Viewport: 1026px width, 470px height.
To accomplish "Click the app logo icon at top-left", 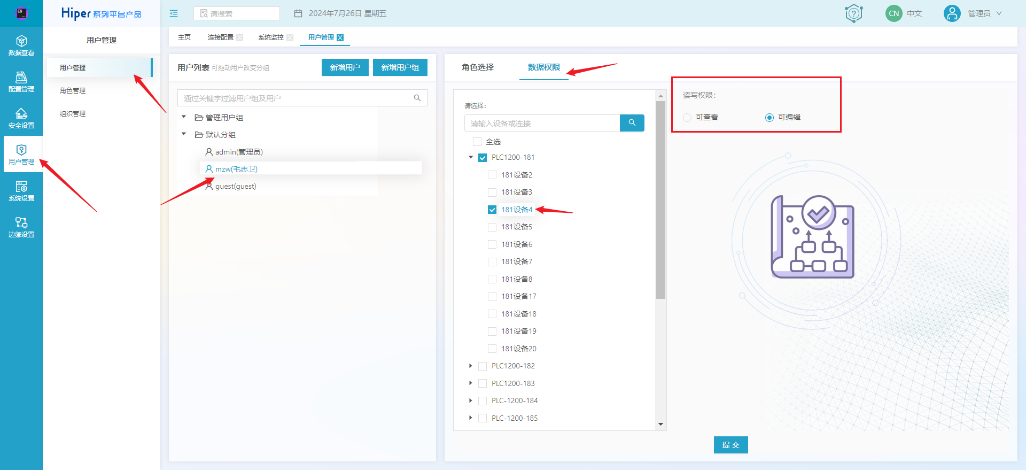I will pyautogui.click(x=21, y=13).
